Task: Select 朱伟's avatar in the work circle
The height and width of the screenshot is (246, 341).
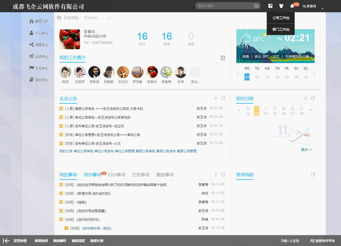Action: tap(180, 72)
